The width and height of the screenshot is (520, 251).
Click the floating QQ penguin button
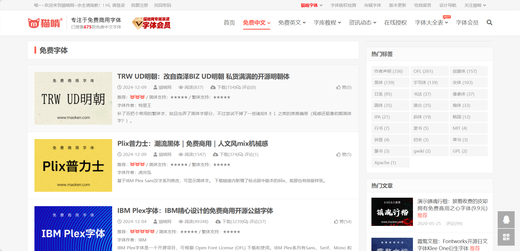coord(506,220)
